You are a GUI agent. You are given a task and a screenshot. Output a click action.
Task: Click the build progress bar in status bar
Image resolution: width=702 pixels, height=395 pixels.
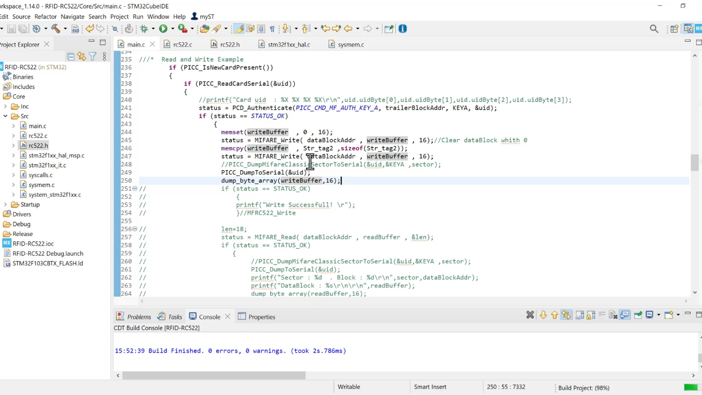click(x=691, y=387)
